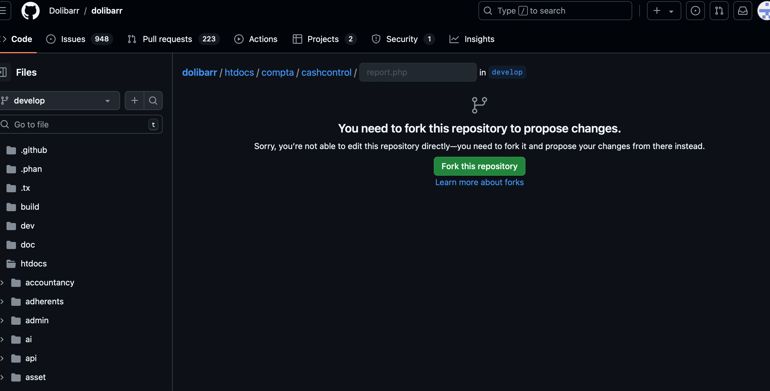Screen dimensions: 770x391
Task: Click the Issues count badge 948
Action: click(102, 39)
